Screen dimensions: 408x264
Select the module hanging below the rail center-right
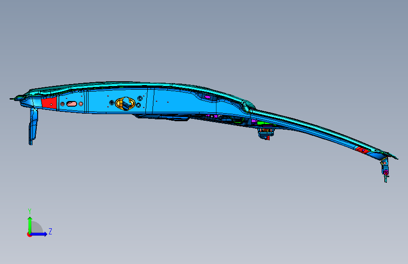(x=266, y=133)
